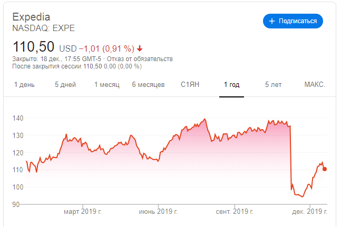Image resolution: width=341 pixels, height=227 pixels.
Task: Switch to the 5 лет tab
Action: 273,84
